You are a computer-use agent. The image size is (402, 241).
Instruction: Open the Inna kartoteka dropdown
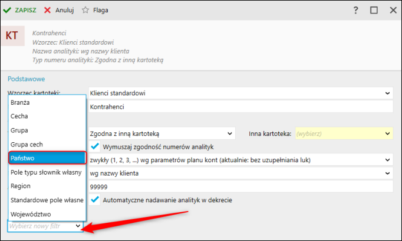[387, 133]
